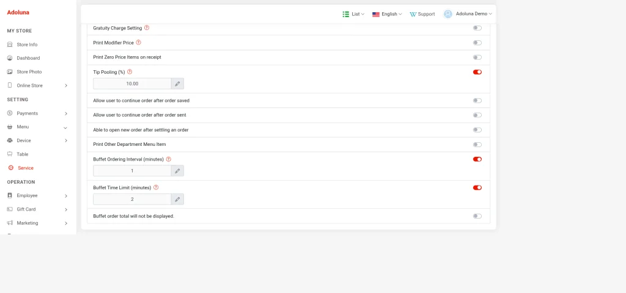Screen dimensions: 626x293
Task: Click the Menu basket icon
Action: [x=10, y=127]
